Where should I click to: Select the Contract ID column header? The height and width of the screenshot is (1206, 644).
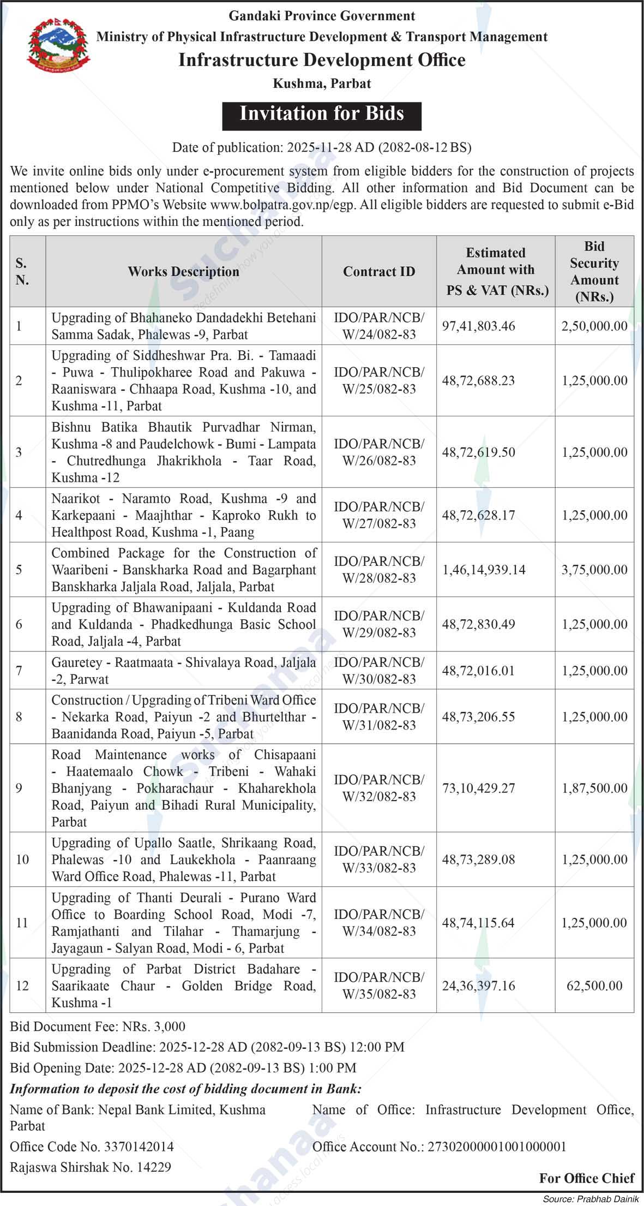click(378, 272)
